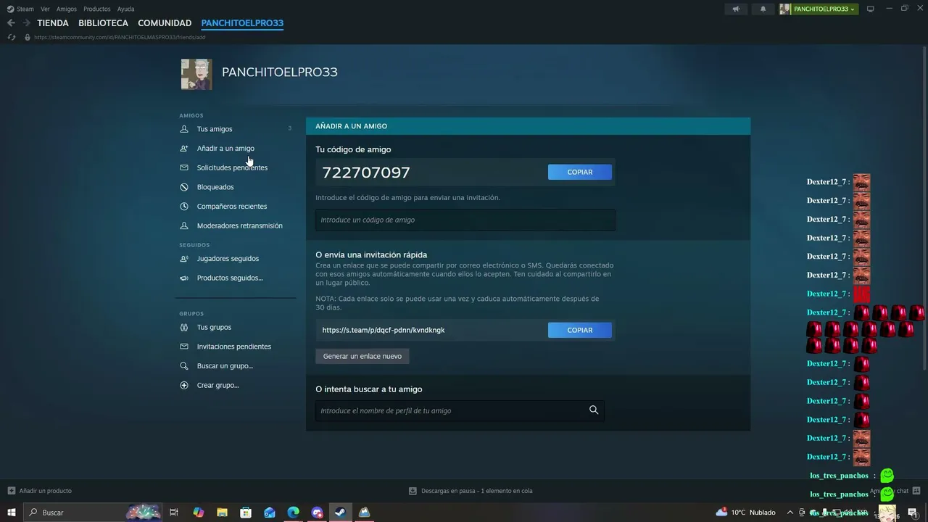Go to the TIENDA tab
928x522 pixels.
[x=53, y=23]
